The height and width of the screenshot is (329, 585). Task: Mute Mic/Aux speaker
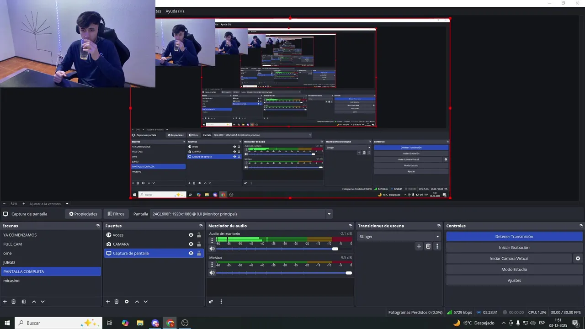pyautogui.click(x=212, y=273)
